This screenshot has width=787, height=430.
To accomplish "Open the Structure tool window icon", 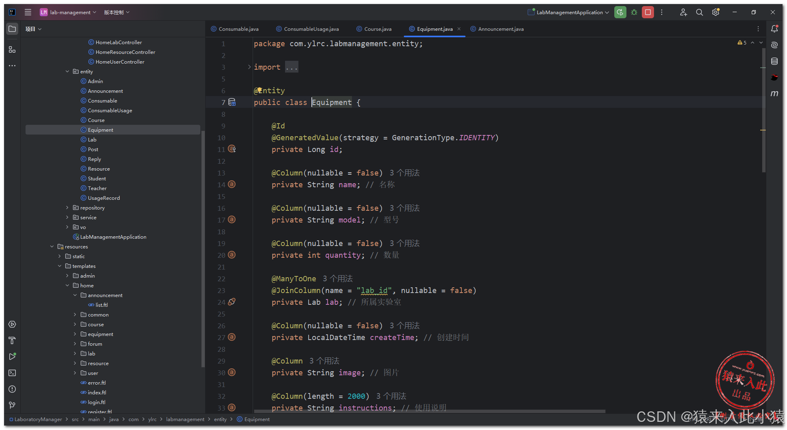I will (x=12, y=49).
